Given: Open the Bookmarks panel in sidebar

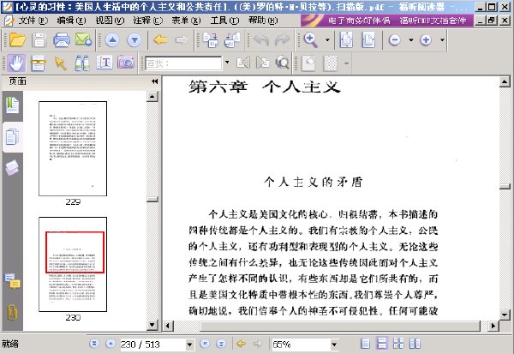Looking at the screenshot, I should pos(13,105).
